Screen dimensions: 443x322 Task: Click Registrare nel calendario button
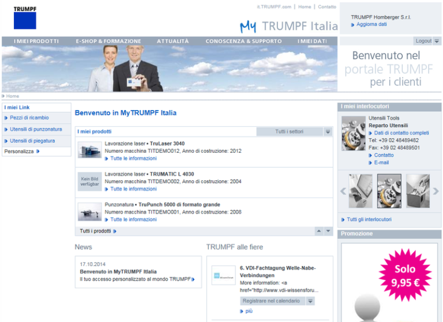pos(273,301)
